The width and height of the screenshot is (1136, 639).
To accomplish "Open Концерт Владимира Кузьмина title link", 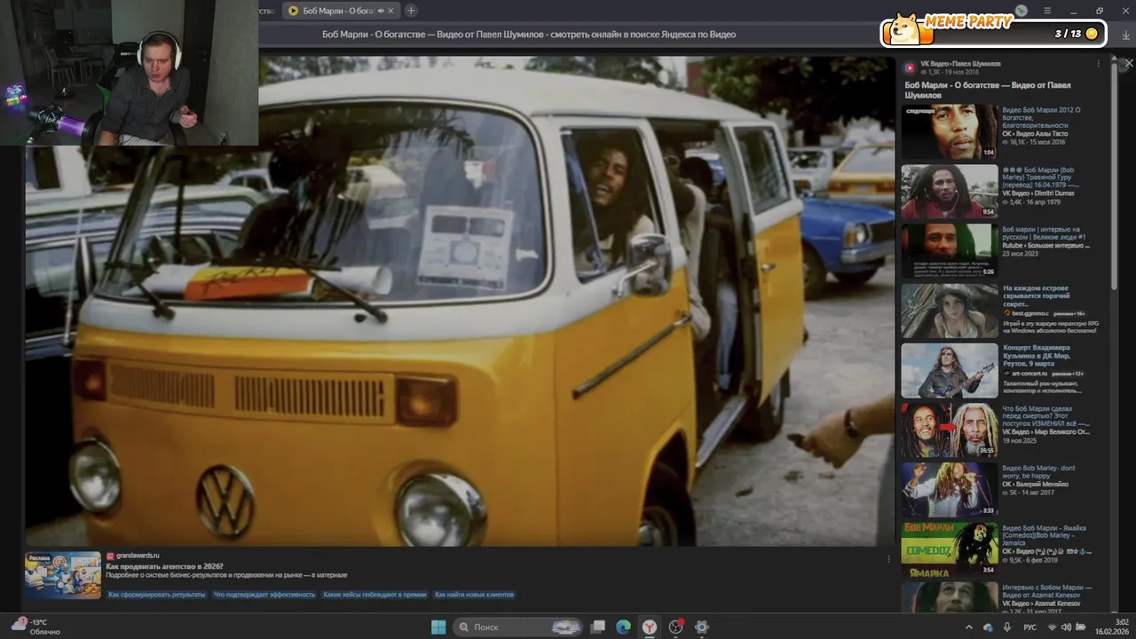I will pos(1037,355).
